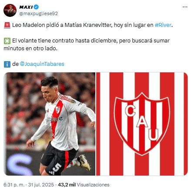Click the River badge on player's jersey

58,110
